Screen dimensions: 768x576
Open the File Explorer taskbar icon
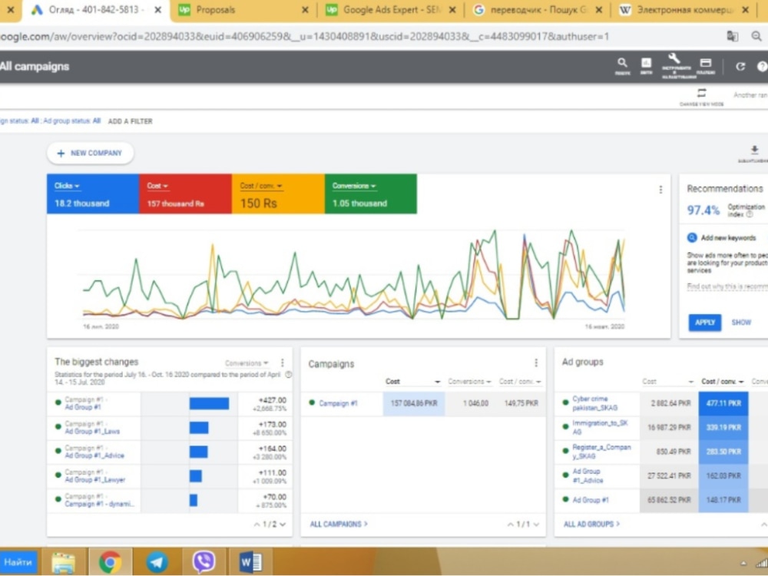(64, 561)
